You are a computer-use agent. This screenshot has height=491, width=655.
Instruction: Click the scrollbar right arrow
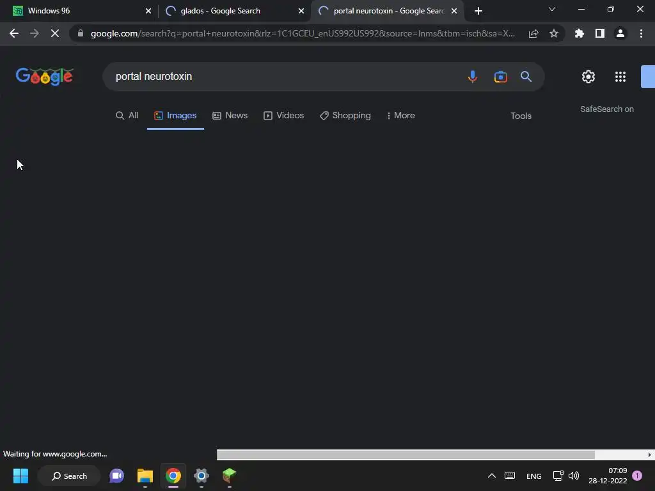[x=650, y=455]
